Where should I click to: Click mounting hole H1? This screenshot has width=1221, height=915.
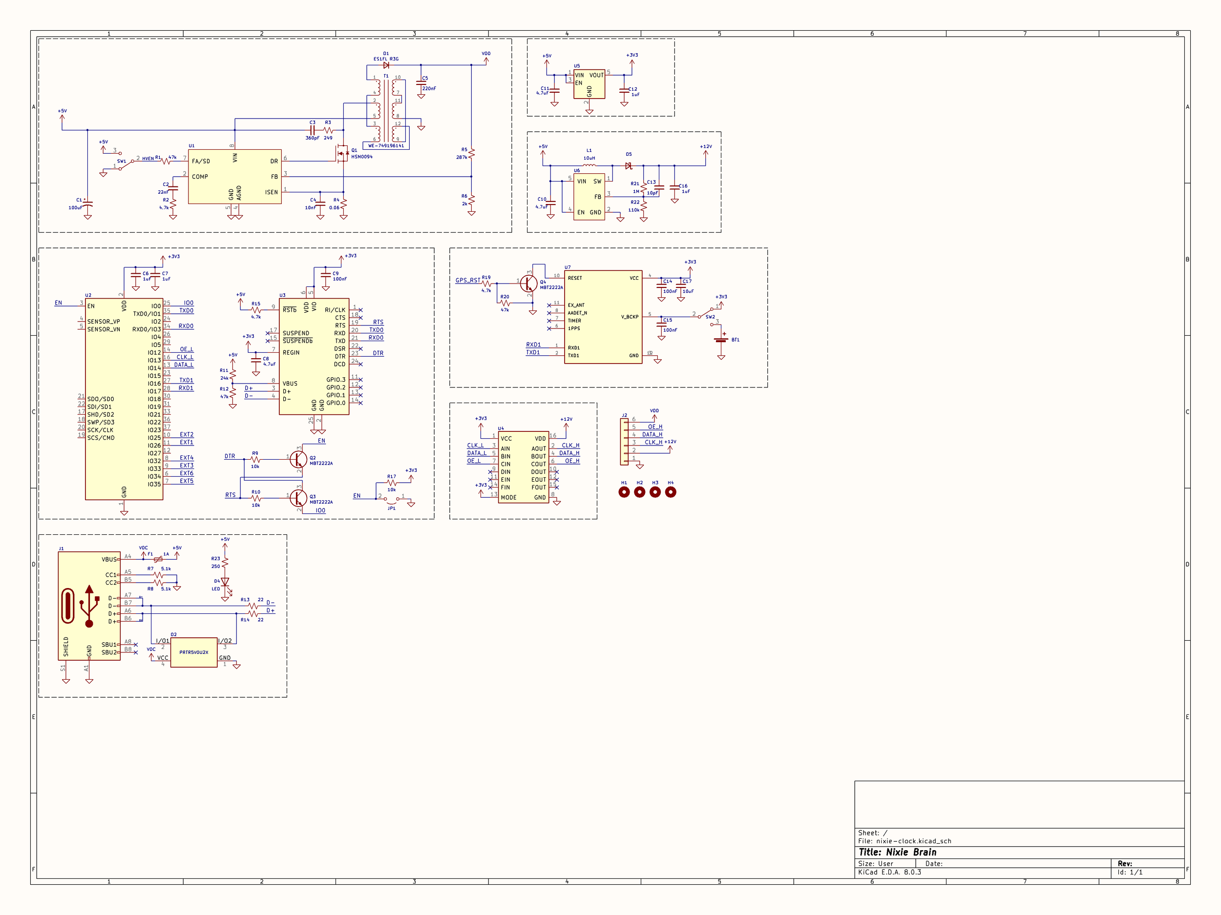[624, 492]
